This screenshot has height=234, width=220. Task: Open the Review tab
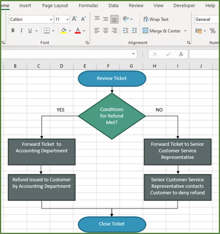136,5
